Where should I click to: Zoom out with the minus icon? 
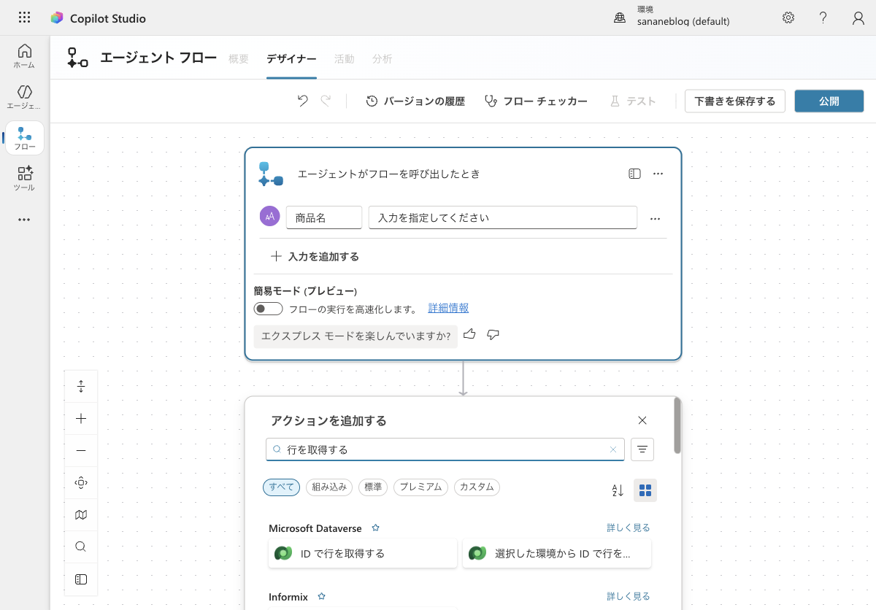pyautogui.click(x=81, y=451)
